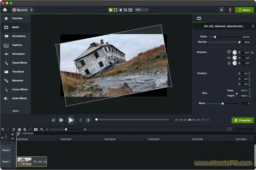Click the download arrow icon near Export
Viewport: 256px width, 170px height.
[222, 10]
